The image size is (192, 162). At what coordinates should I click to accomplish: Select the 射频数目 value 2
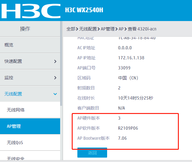coord(119,88)
